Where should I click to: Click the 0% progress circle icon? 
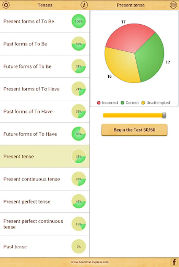79,247
